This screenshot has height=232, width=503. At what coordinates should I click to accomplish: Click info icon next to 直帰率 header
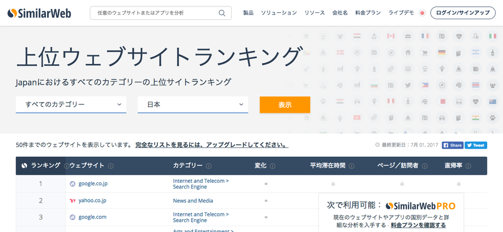[468, 166]
